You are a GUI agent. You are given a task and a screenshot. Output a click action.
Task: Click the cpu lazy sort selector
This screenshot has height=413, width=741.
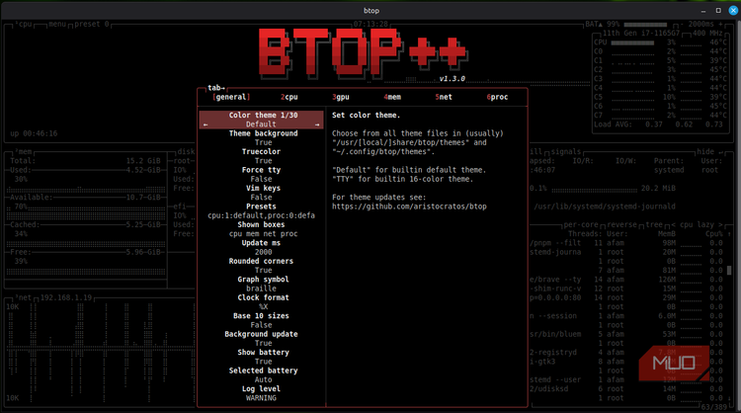pos(698,224)
